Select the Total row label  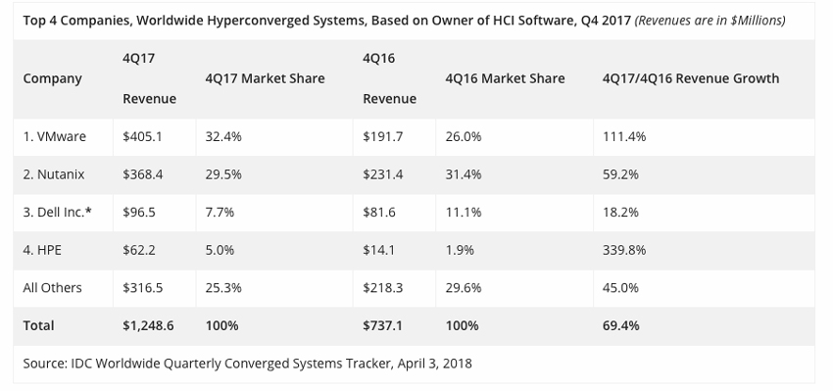click(38, 325)
